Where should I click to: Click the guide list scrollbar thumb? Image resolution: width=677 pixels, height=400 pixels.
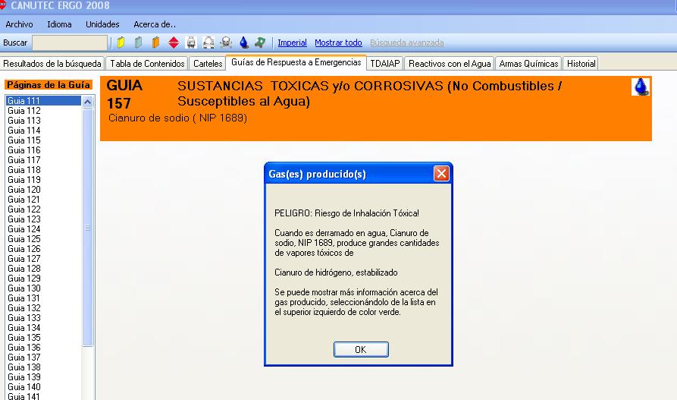click(x=88, y=228)
